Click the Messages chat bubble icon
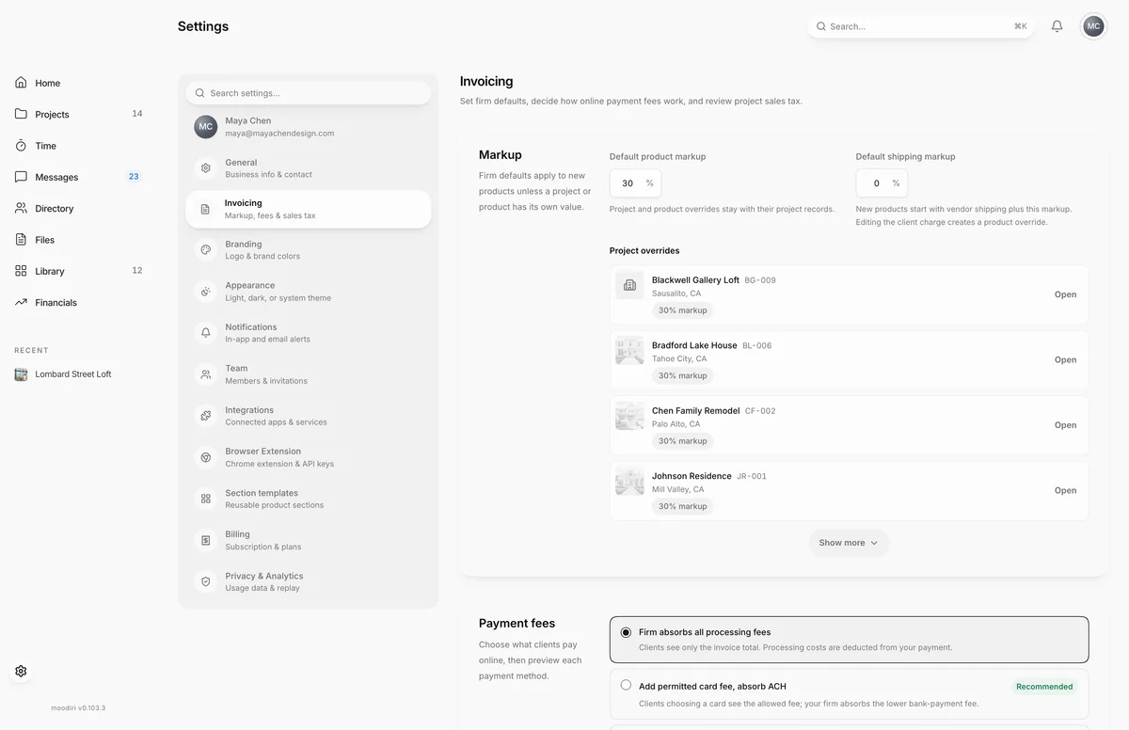This screenshot has width=1129, height=730. (21, 177)
